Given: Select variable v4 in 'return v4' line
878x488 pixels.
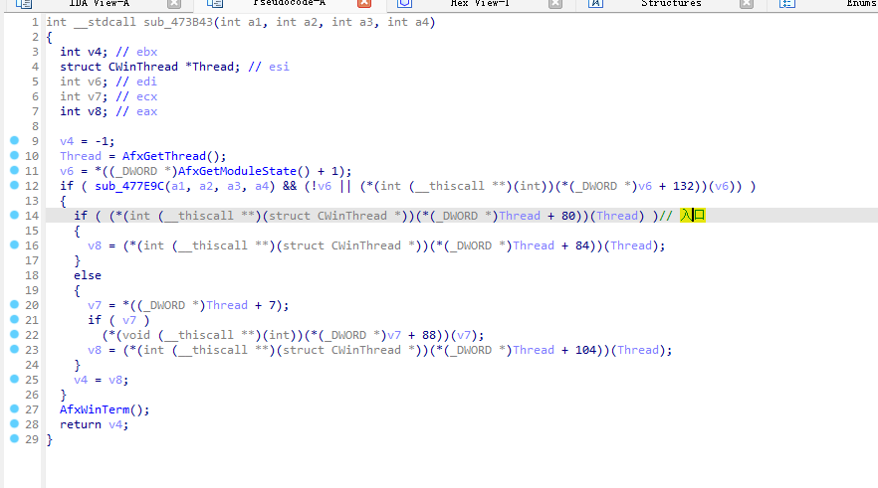Looking at the screenshot, I should pyautogui.click(x=115, y=424).
